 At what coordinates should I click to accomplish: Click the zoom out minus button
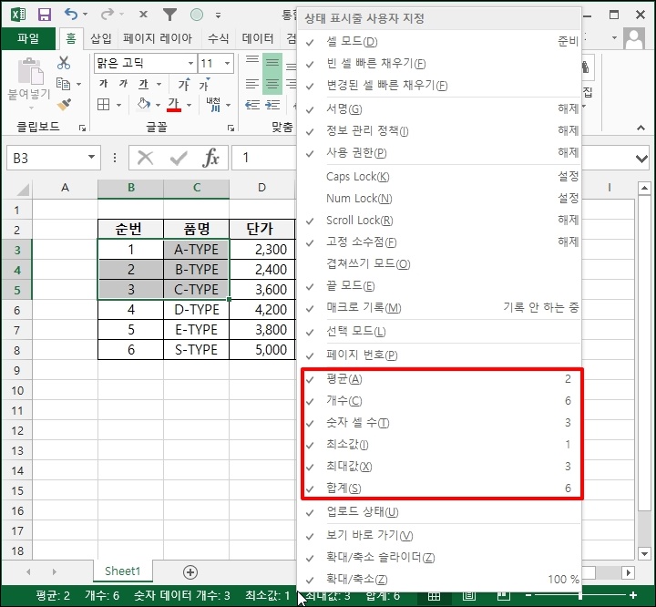pos(528,595)
